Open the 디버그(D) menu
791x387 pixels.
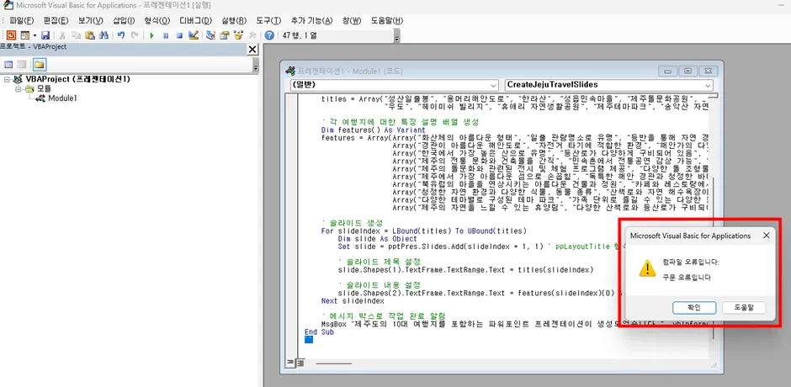pyautogui.click(x=196, y=21)
